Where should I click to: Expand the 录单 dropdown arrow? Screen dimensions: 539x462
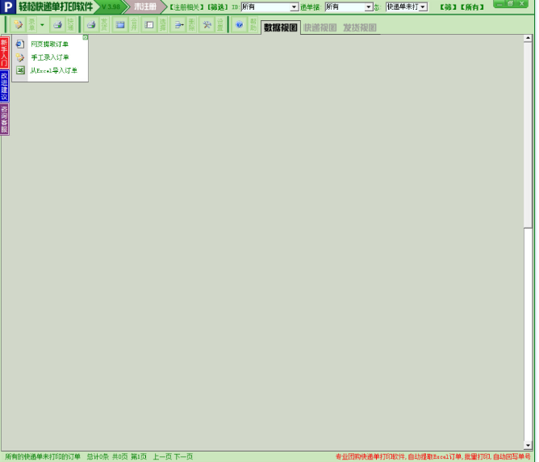point(42,25)
